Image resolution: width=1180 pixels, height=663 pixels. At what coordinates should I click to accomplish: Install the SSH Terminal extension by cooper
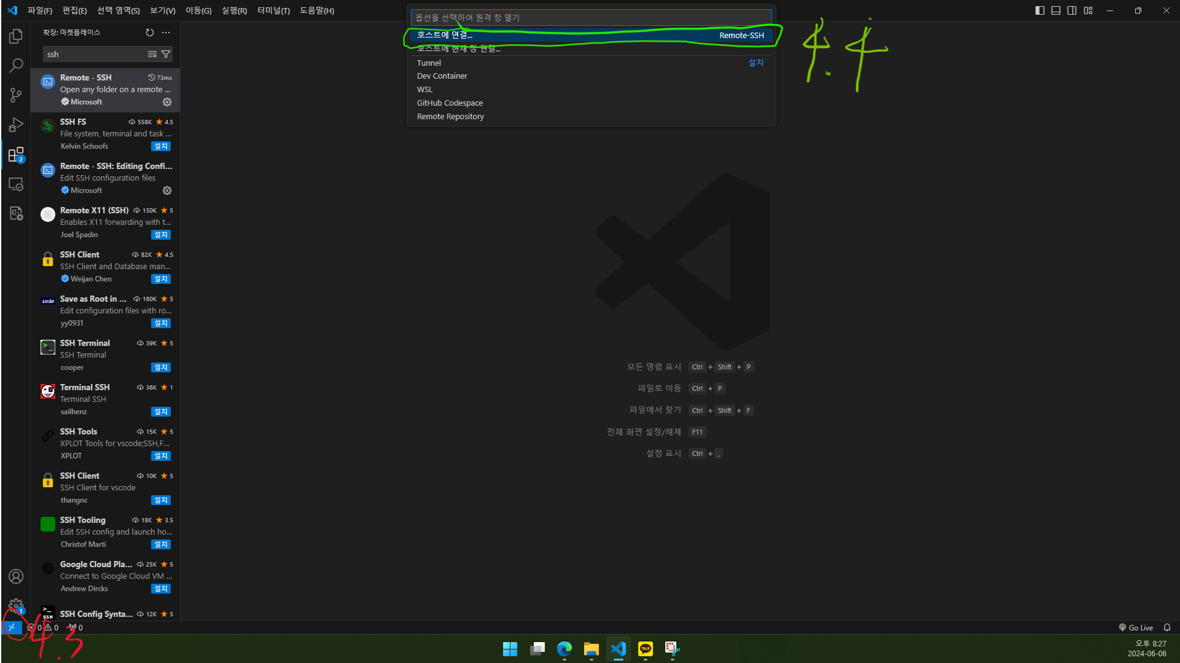(161, 367)
